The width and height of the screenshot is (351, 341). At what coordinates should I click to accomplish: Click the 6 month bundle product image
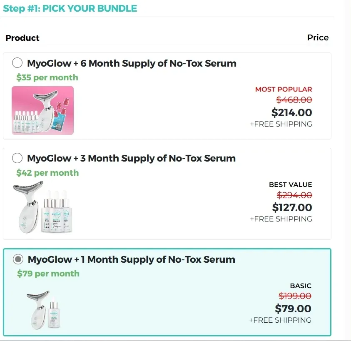pyautogui.click(x=42, y=110)
